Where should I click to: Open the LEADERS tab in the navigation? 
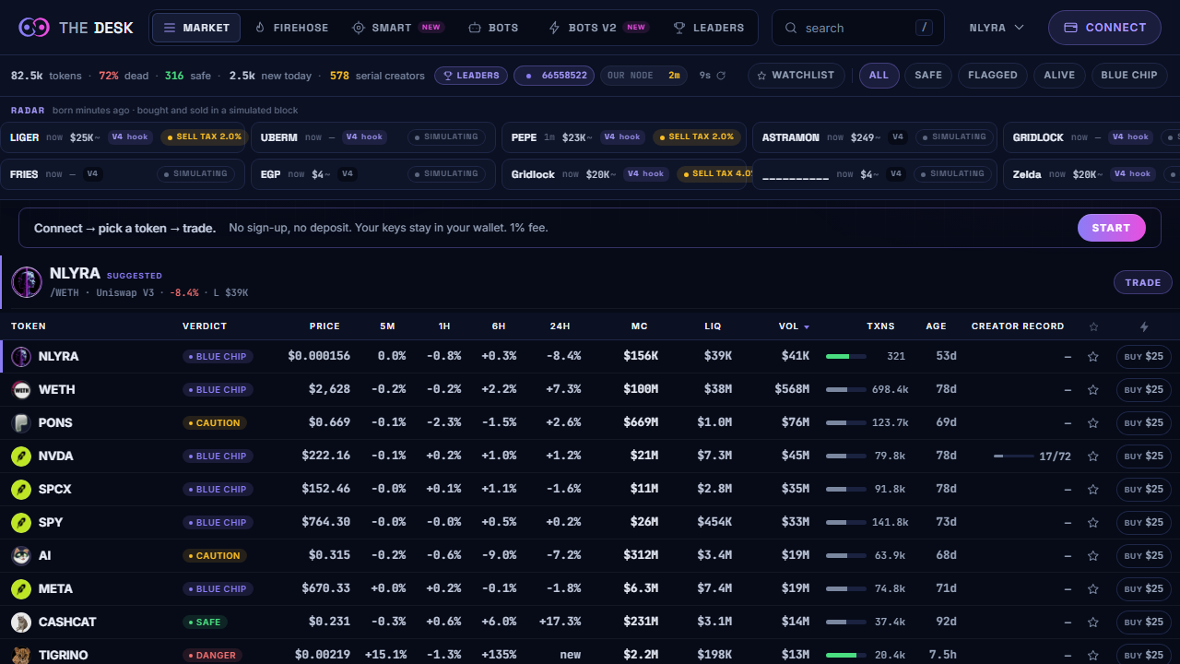click(708, 28)
